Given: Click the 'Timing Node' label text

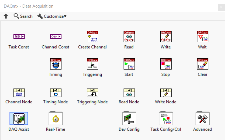Looking at the screenshot, I should click(55, 102).
